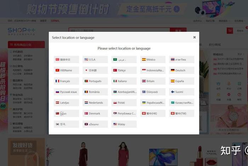The height and width of the screenshot is (166, 248).
Task: Focus the search input field
Action: [x=119, y=30]
